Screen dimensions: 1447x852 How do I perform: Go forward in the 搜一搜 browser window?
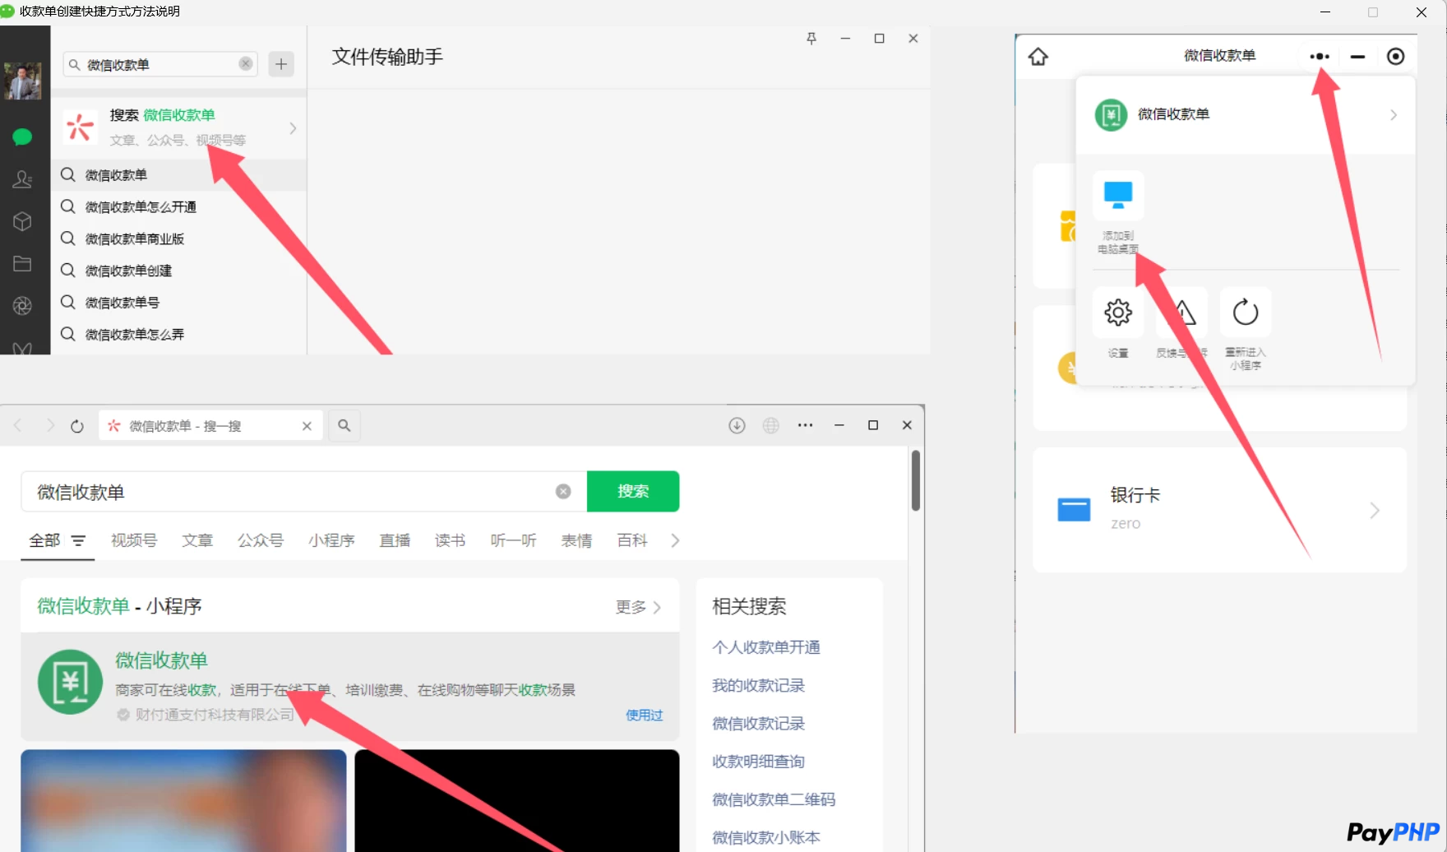tap(49, 425)
